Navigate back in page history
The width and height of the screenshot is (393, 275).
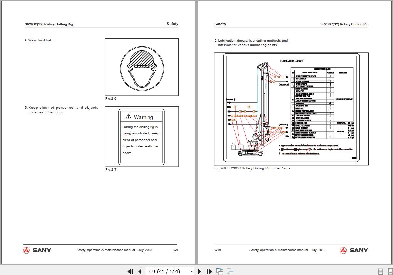219,271
